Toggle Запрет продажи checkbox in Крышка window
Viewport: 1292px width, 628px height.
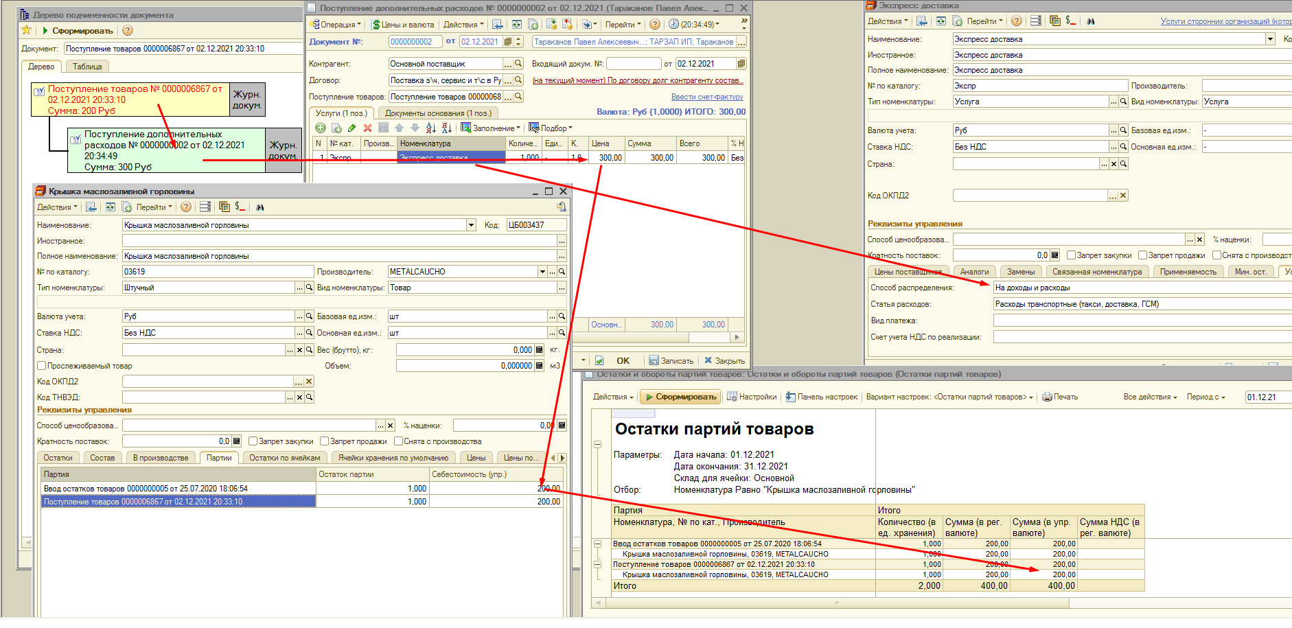pyautogui.click(x=325, y=441)
